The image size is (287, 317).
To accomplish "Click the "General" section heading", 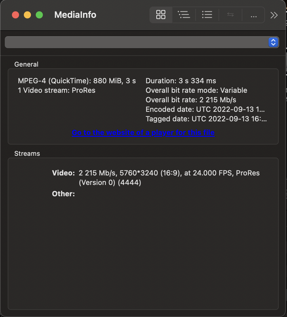I will tap(26, 64).
